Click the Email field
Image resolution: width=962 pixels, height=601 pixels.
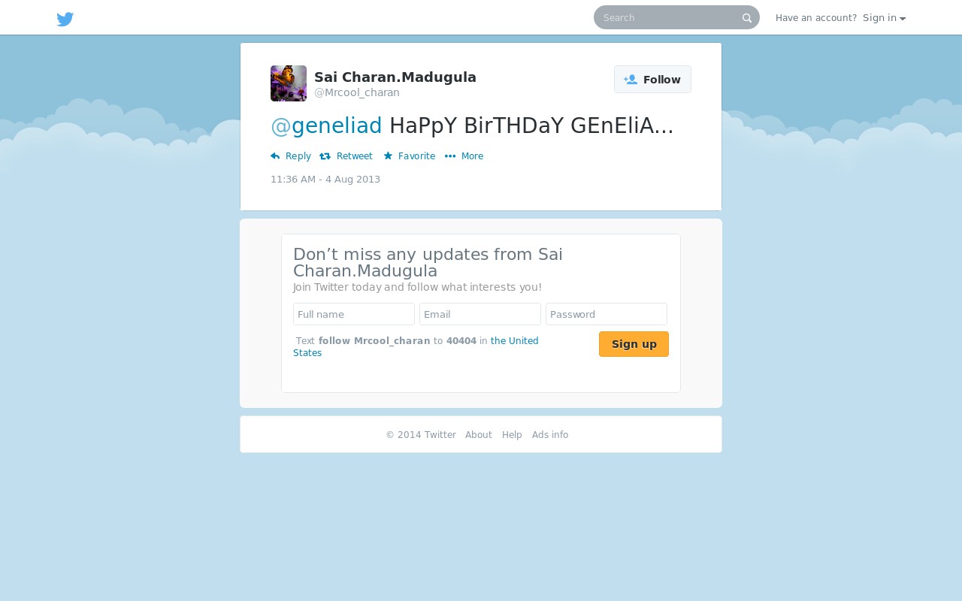pos(480,314)
